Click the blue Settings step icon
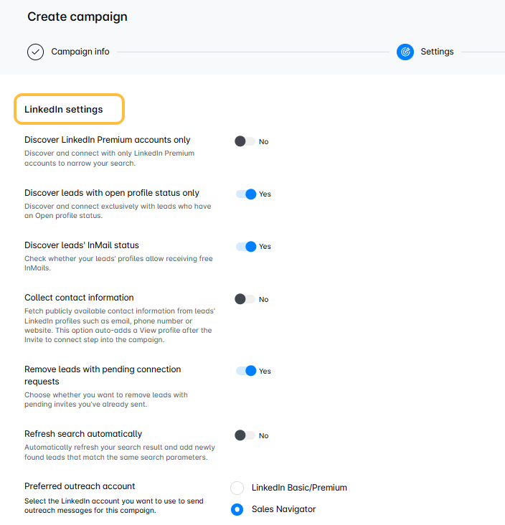 [405, 52]
